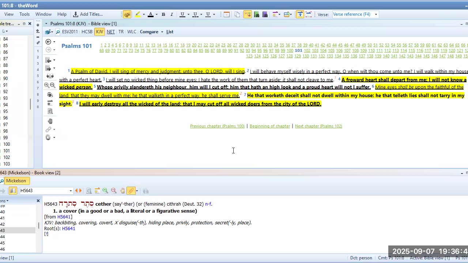Click the page magnifier icon in Bible sidebar
Viewport: 468px width, 263px height.
point(50,111)
